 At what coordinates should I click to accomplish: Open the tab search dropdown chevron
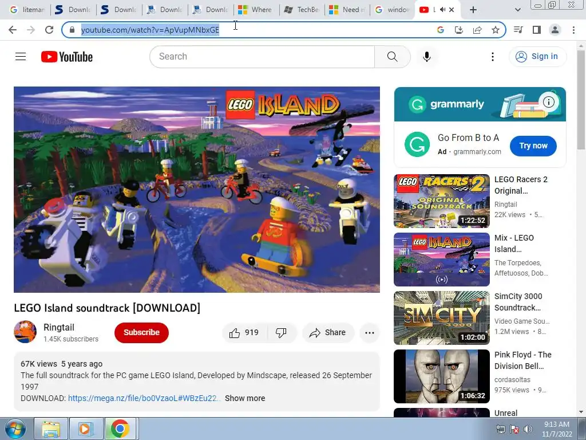[x=517, y=10]
